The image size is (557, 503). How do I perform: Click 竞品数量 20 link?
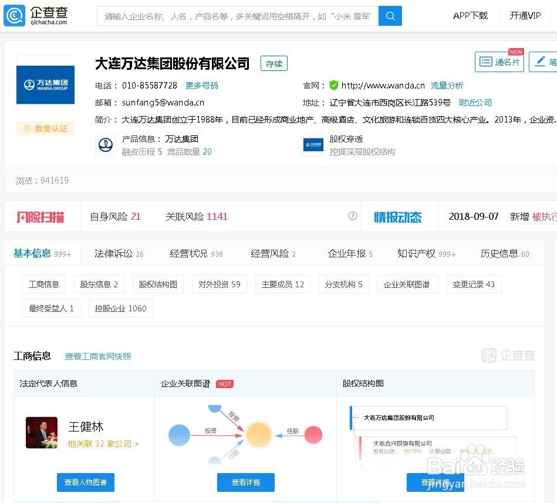coord(190,152)
